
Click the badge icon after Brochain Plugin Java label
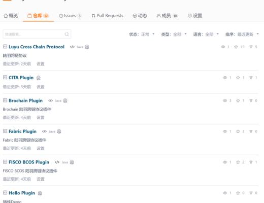pos(65,100)
